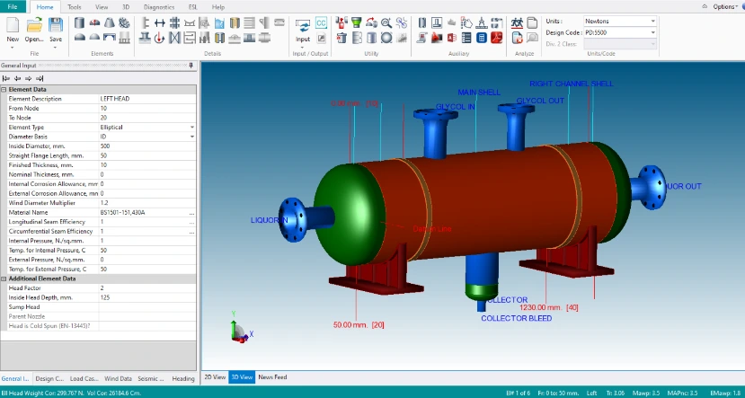Open the Diagnostics ribbon tab
Image resolution: width=745 pixels, height=398 pixels.
(158, 6)
